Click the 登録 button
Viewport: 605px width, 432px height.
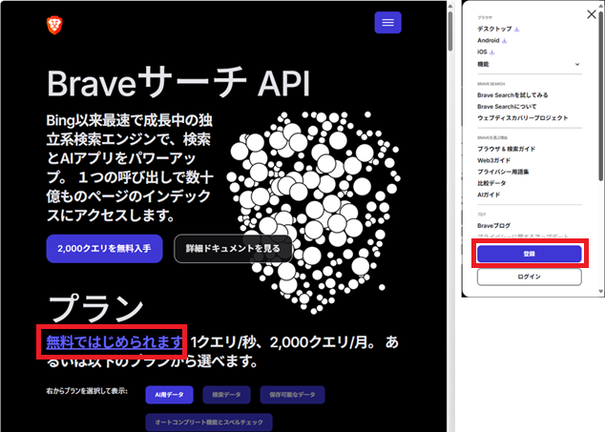coord(530,254)
